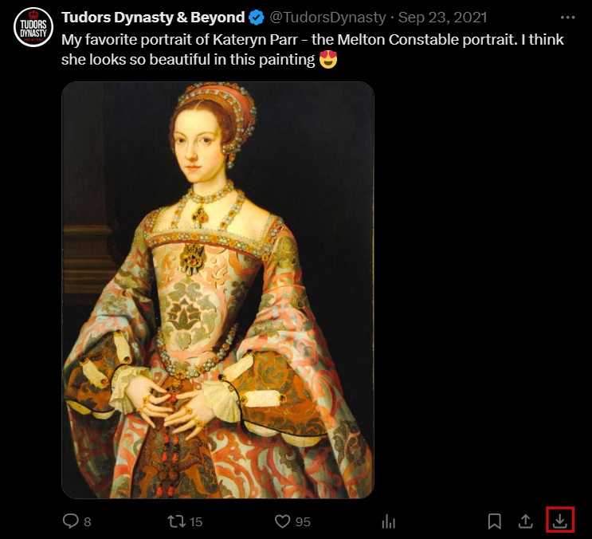Image resolution: width=592 pixels, height=539 pixels.
Task: Click the reply count number 8
Action: pyautogui.click(x=88, y=521)
